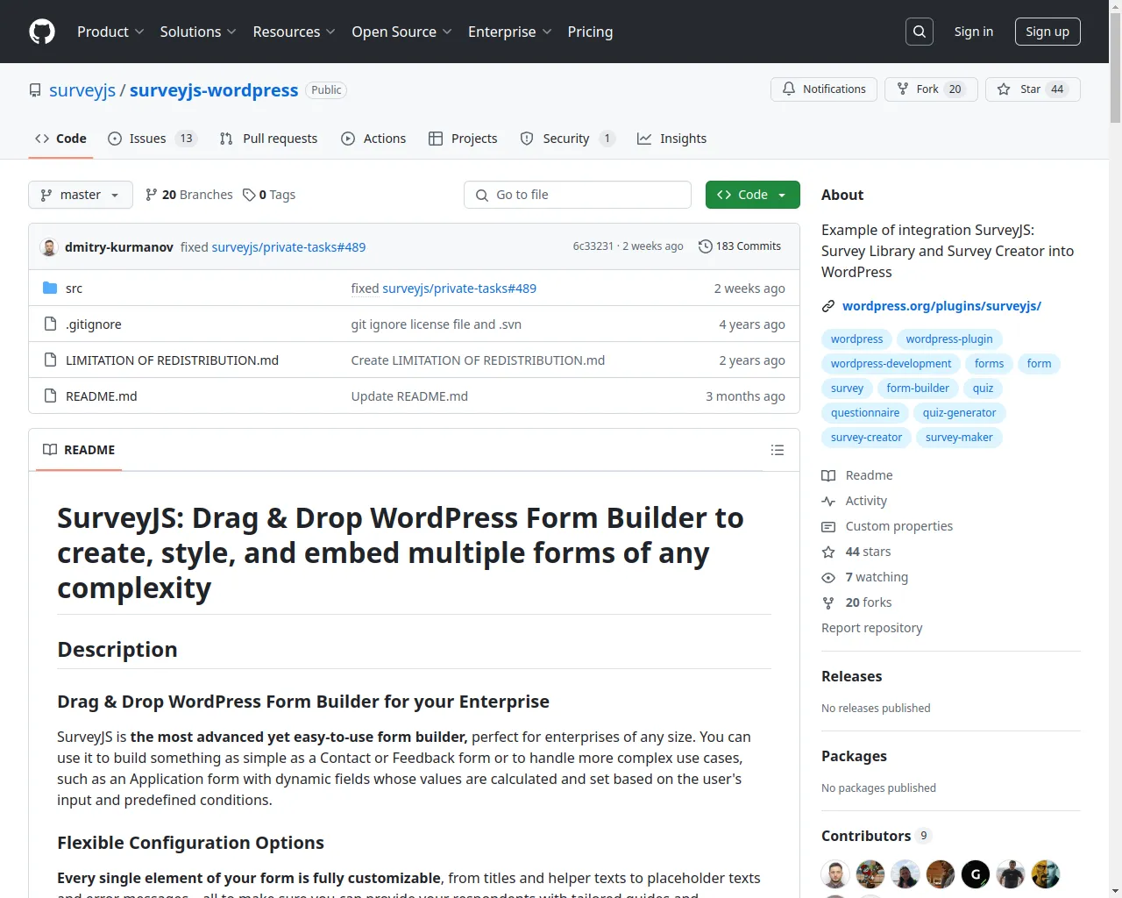Expand the Enterprise menu
This screenshot has height=898, width=1122.
pyautogui.click(x=510, y=32)
